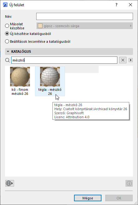The height and width of the screenshot is (205, 138).
Task: Clear the search with the X button
Action: [123, 60]
